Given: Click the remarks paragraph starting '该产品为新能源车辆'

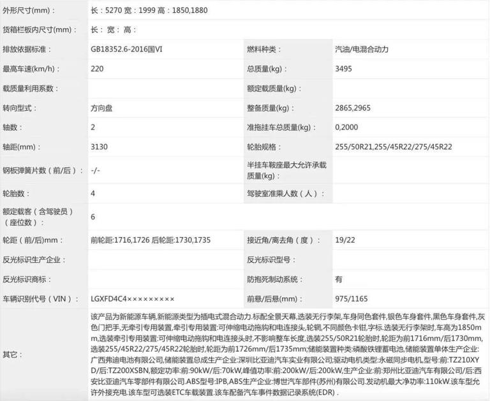Looking at the screenshot, I should 288,354.
